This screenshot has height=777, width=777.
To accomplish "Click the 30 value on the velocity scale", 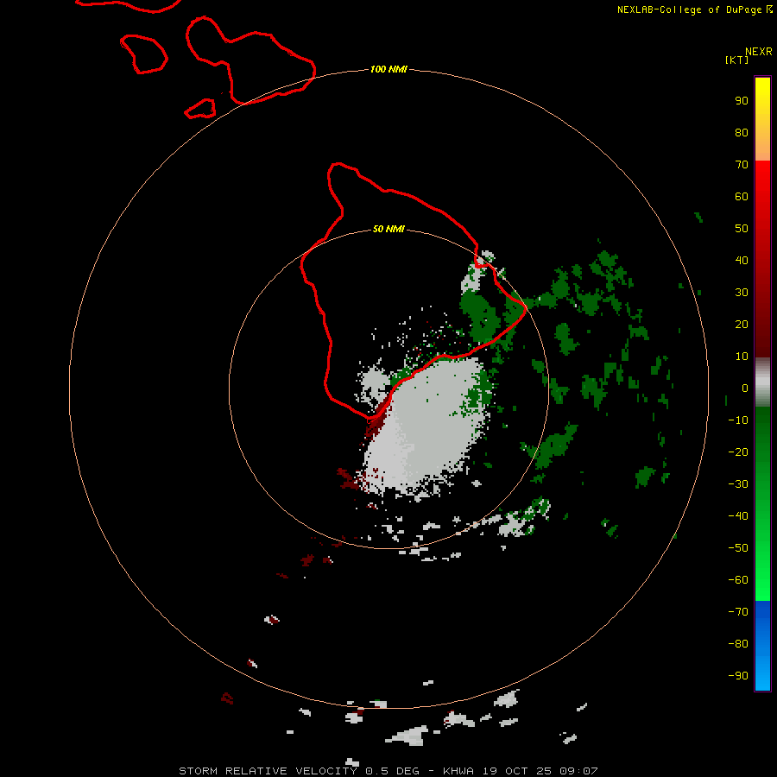I will 742,293.
